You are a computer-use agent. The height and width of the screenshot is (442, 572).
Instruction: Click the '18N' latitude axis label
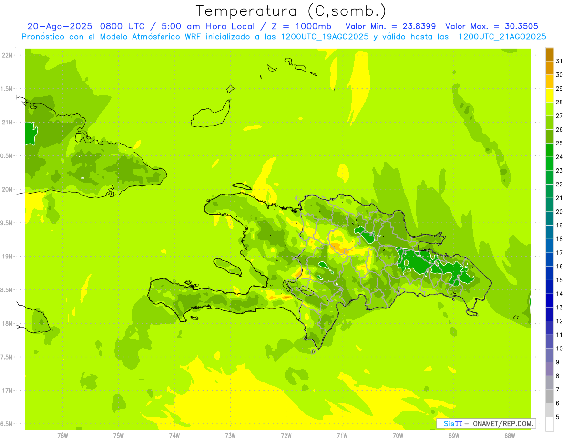tap(7, 323)
